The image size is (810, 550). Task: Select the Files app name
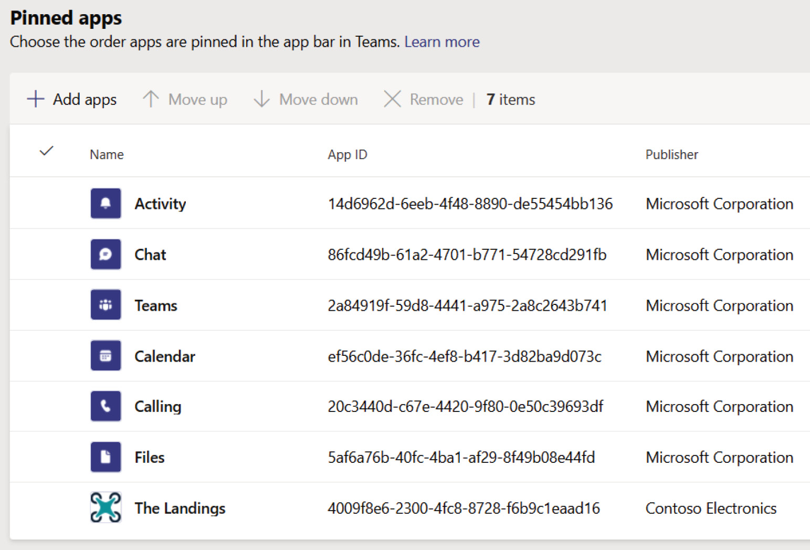coord(150,457)
